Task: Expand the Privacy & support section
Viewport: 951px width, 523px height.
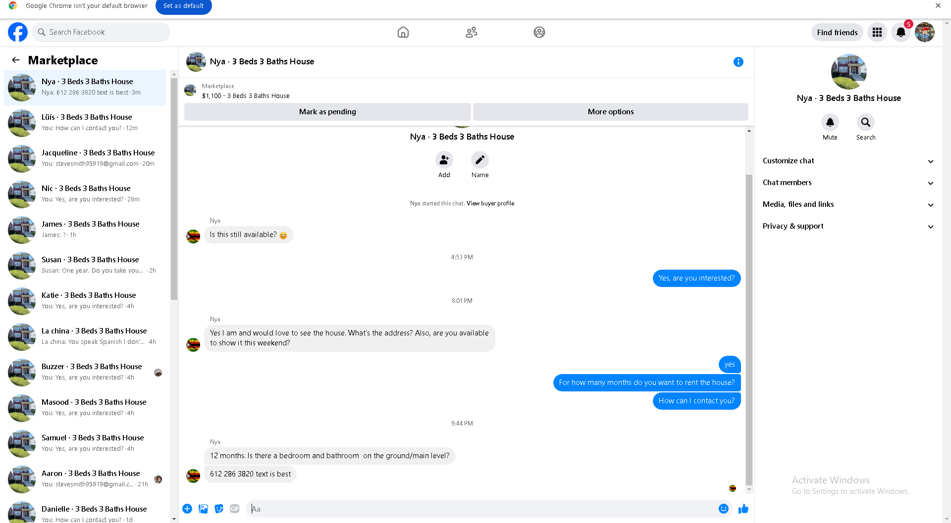Action: pyautogui.click(x=849, y=226)
